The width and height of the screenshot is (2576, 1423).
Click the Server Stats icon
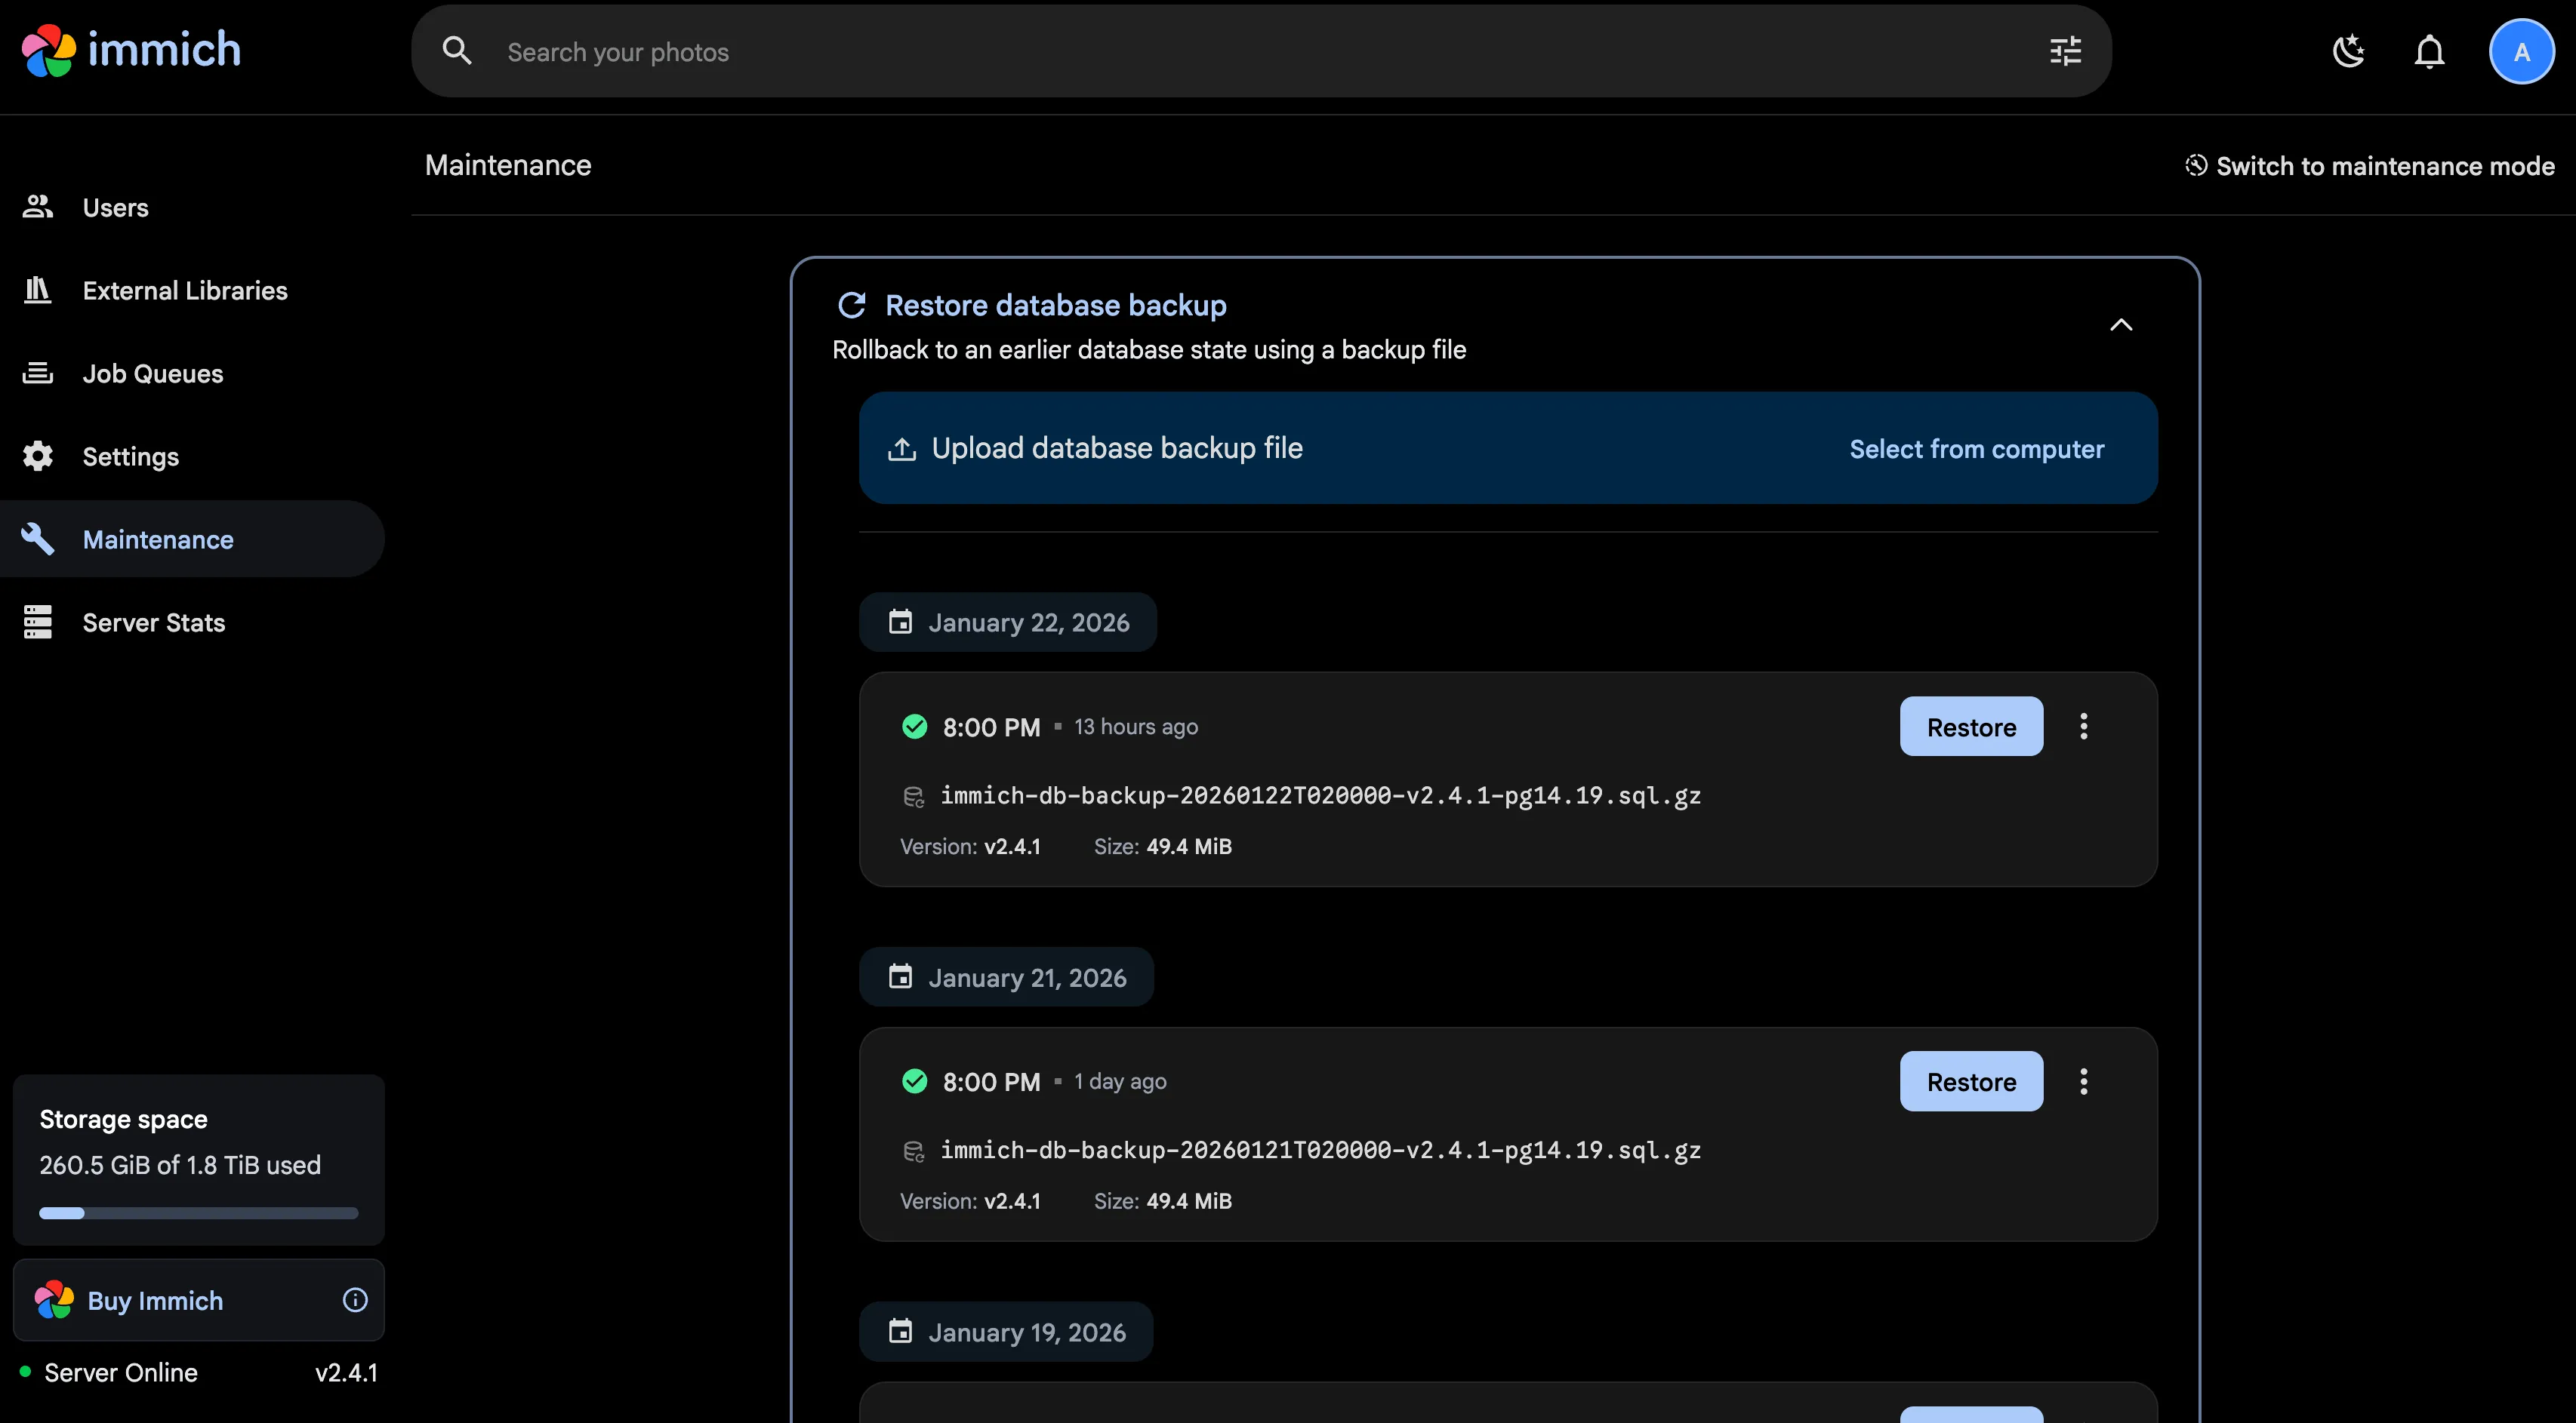pyautogui.click(x=37, y=622)
